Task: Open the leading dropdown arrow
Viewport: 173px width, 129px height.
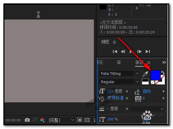Action: click(x=163, y=91)
